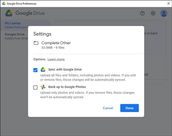Click the Complete Other folder name
172x136 pixels.
tap(56, 43)
